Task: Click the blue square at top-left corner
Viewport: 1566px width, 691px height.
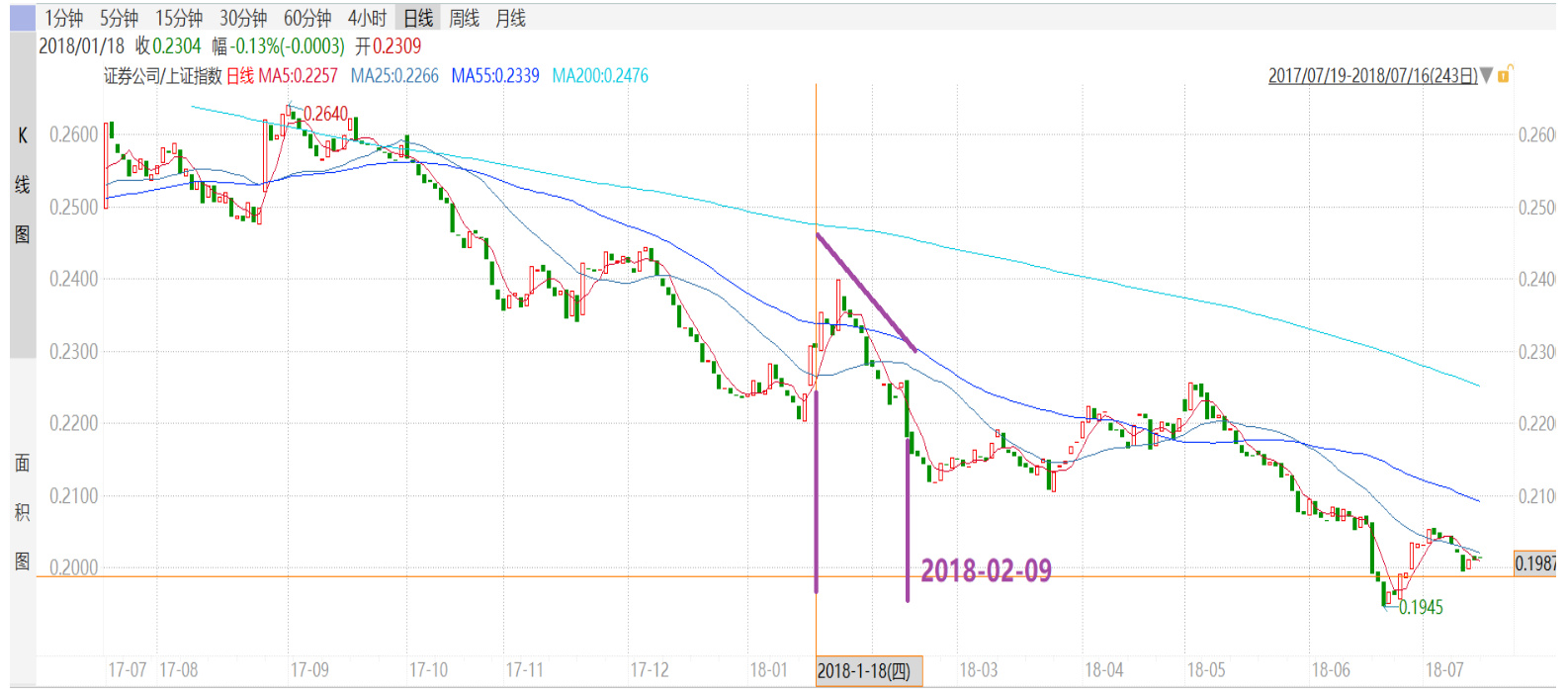Action: [x=22, y=18]
